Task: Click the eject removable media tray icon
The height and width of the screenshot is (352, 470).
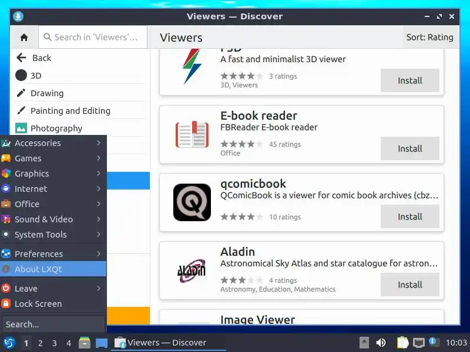Action: (x=364, y=343)
